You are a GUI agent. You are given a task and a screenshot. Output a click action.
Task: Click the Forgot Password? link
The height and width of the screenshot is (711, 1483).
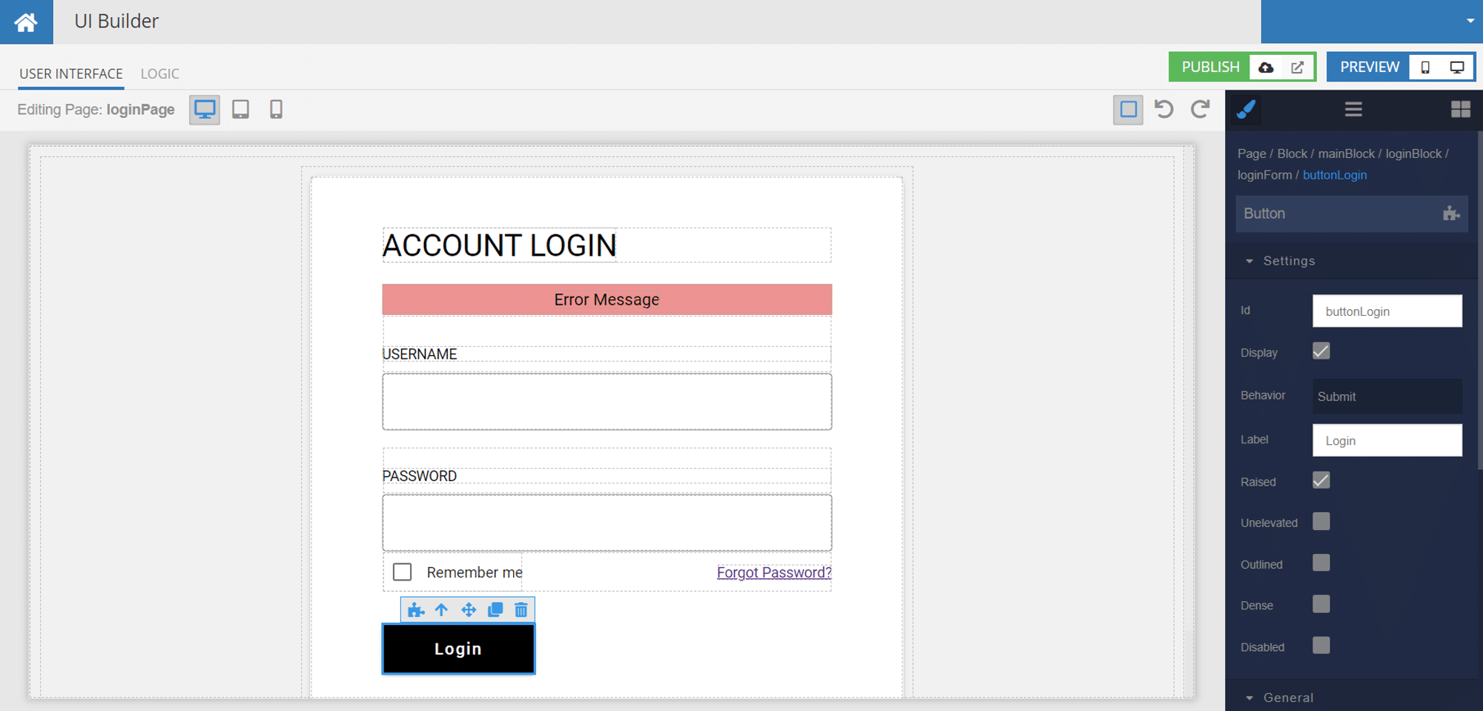click(x=774, y=572)
